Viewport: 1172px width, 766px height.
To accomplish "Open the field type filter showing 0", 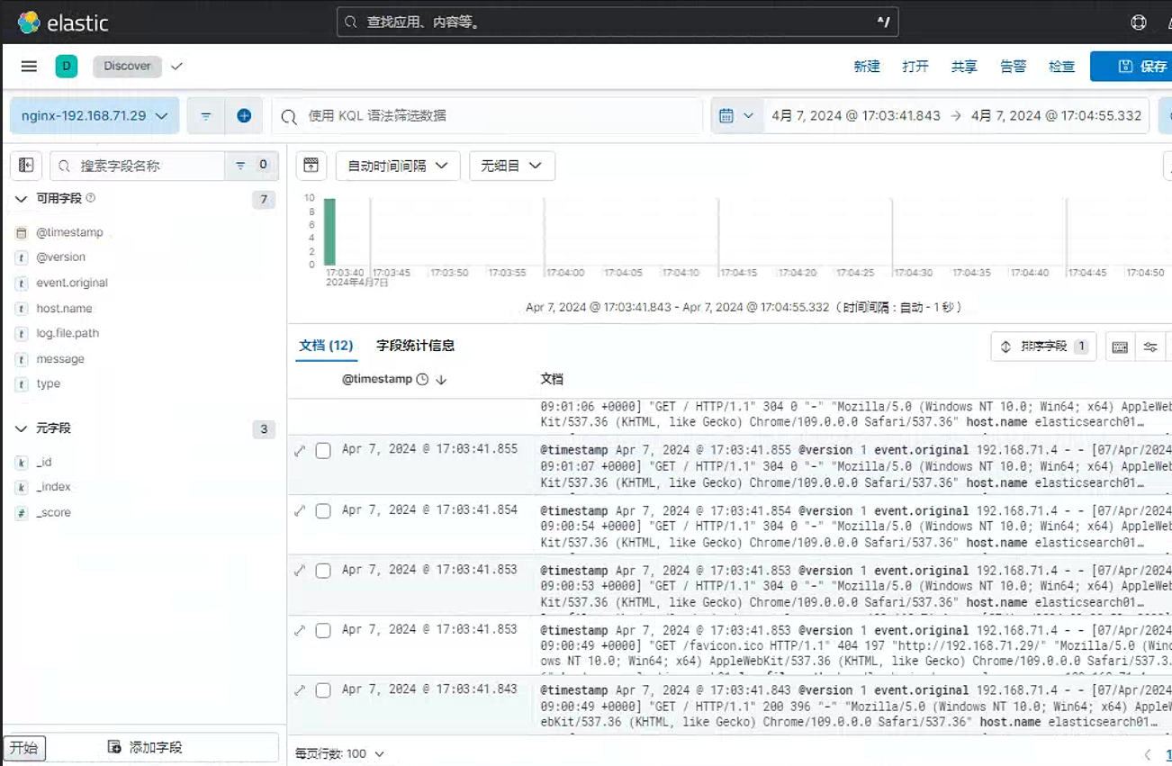I will tap(251, 166).
